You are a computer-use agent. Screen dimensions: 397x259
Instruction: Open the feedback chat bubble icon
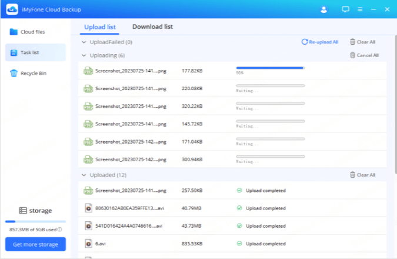[x=345, y=9]
